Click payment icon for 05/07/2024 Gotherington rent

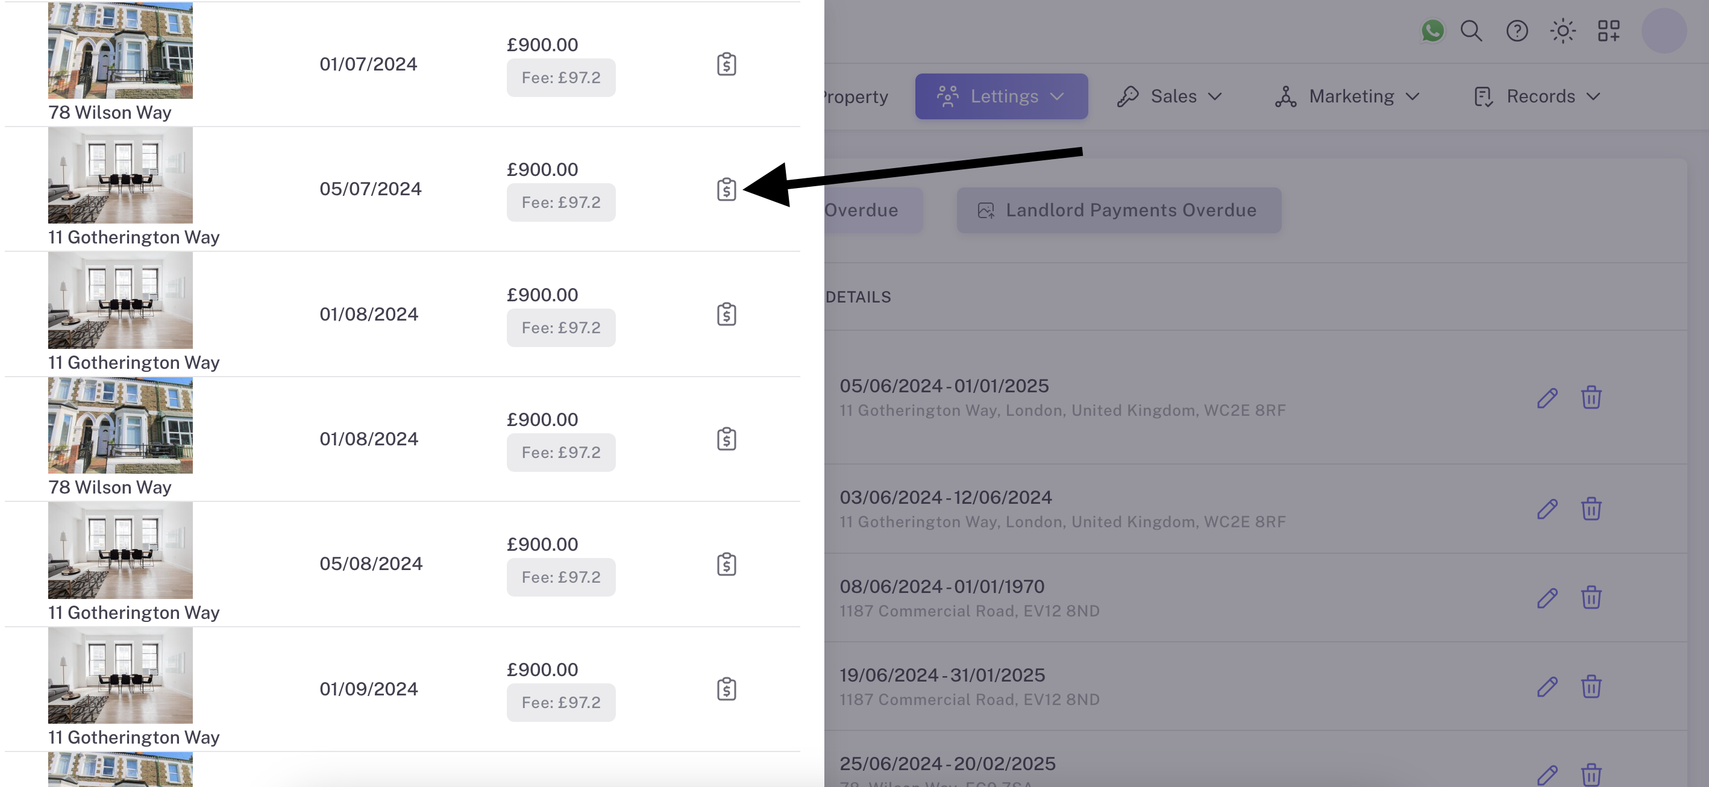point(727,189)
